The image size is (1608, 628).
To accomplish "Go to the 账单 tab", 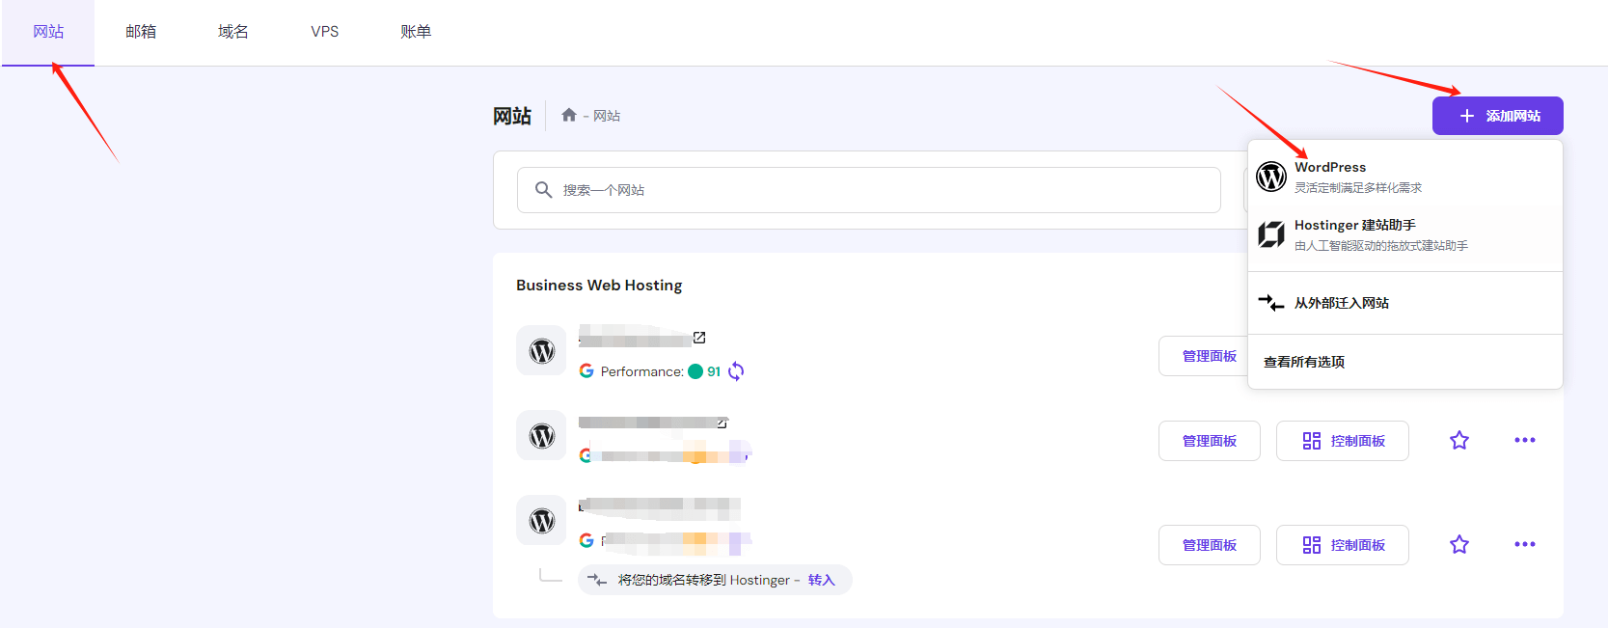I will click(416, 32).
